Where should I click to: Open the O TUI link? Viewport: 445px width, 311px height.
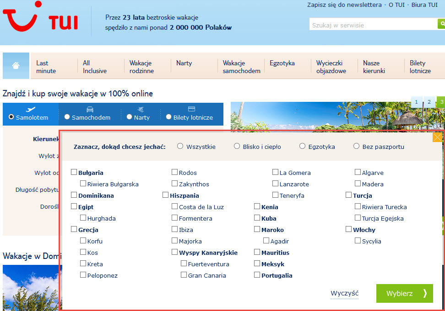(x=396, y=5)
